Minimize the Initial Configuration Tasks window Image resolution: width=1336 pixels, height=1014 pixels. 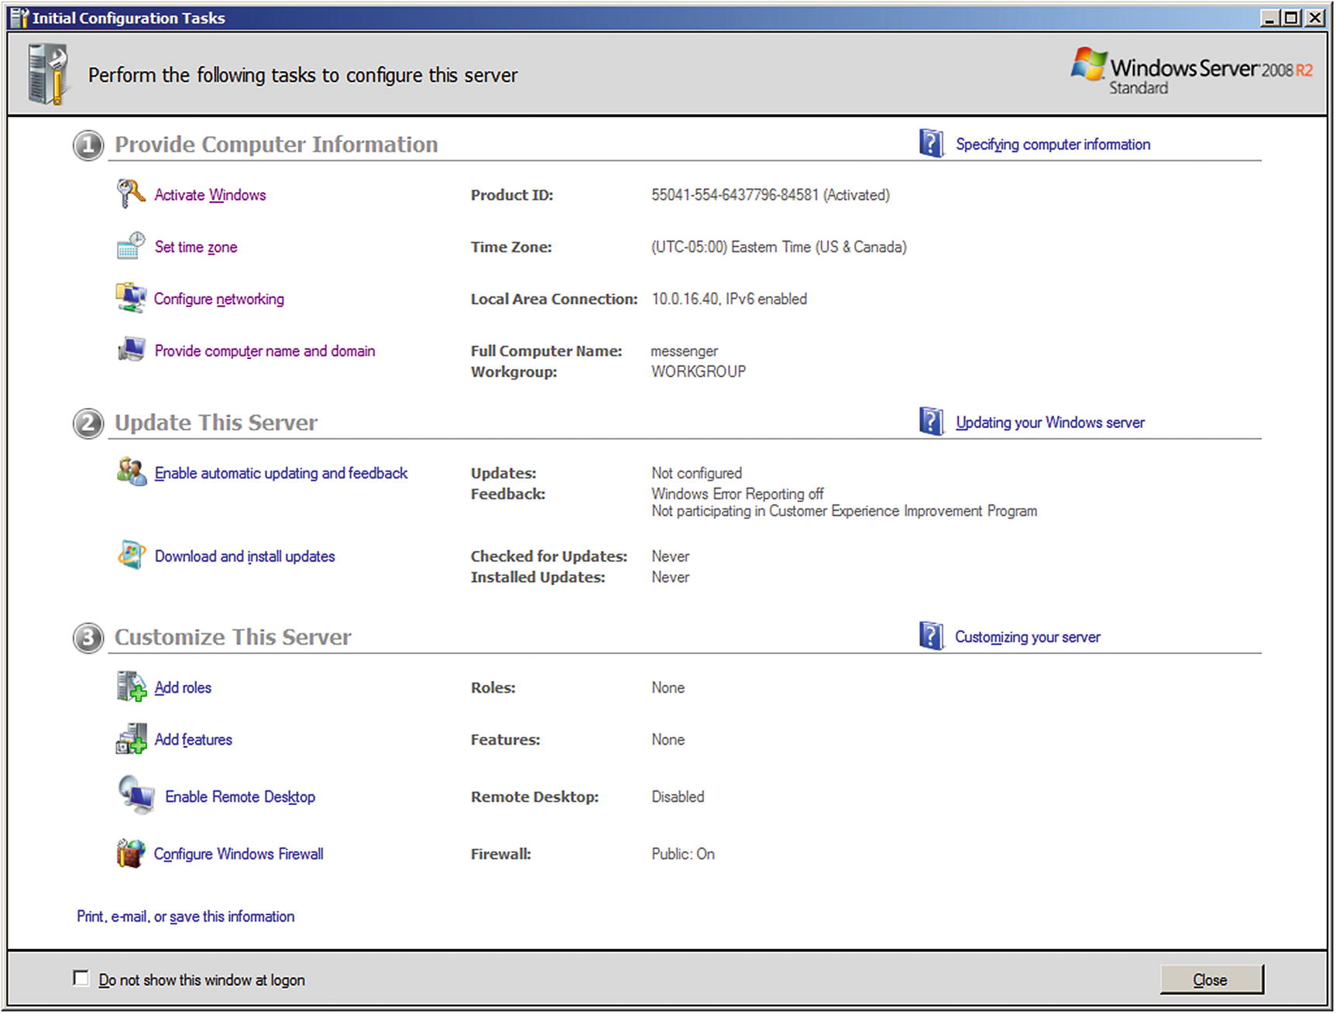pos(1269,18)
